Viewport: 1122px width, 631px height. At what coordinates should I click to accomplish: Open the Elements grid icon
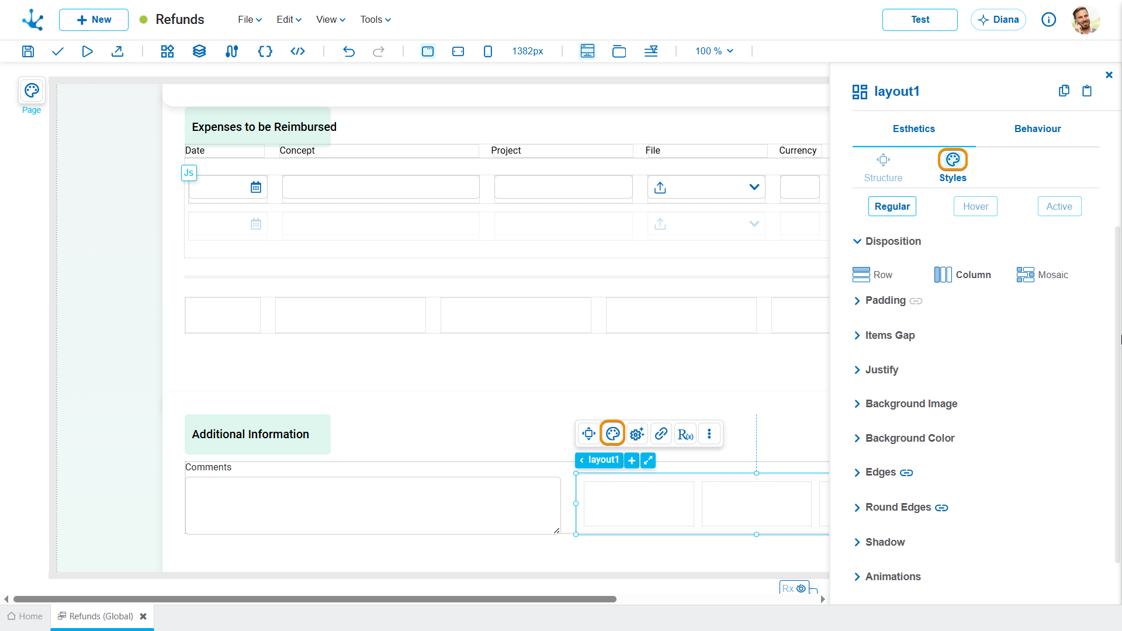click(x=168, y=51)
